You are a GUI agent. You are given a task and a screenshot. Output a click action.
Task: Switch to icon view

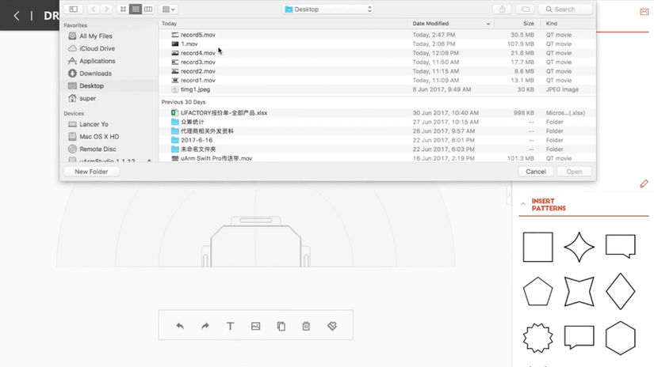pos(123,9)
